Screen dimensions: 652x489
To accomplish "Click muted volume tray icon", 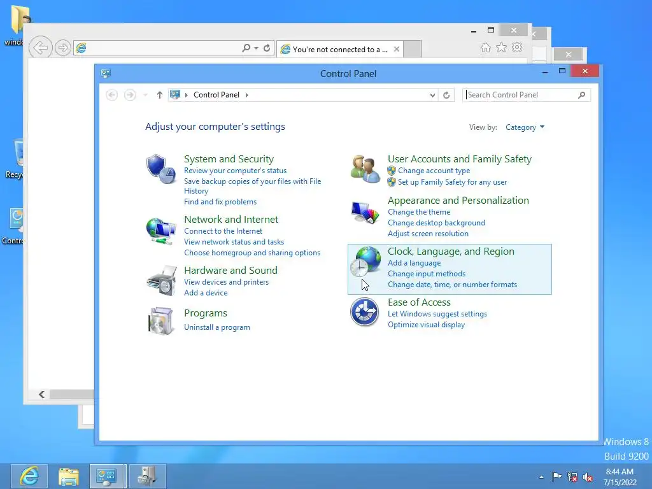I will [588, 477].
